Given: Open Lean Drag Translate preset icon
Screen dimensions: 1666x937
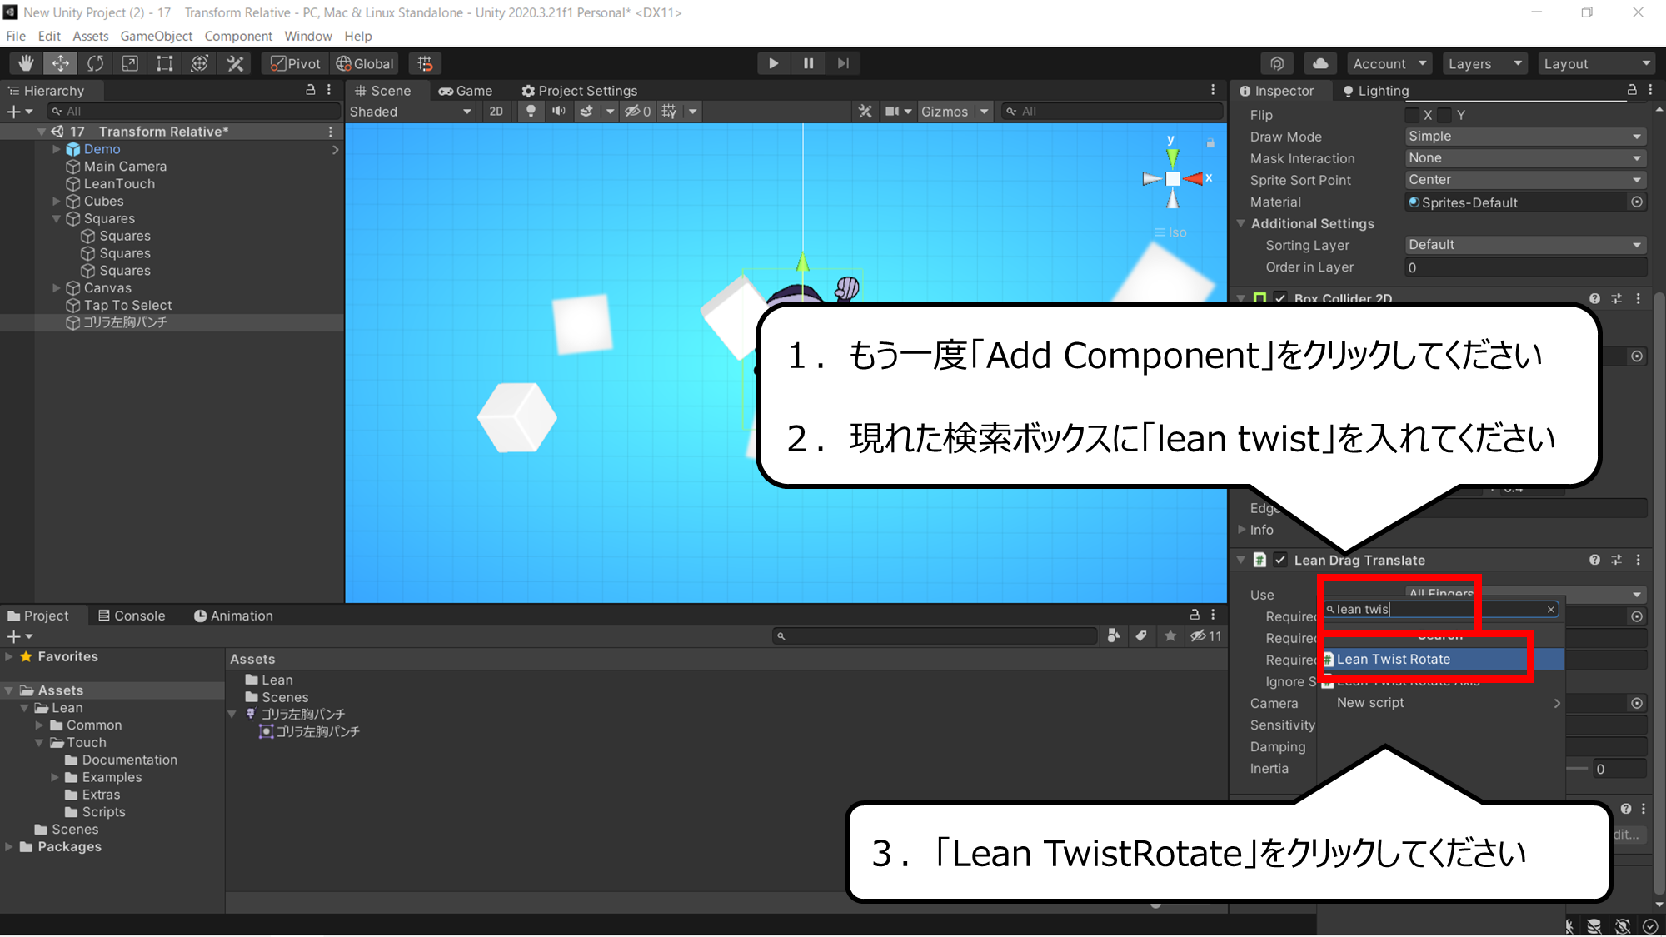Looking at the screenshot, I should click(x=1617, y=560).
